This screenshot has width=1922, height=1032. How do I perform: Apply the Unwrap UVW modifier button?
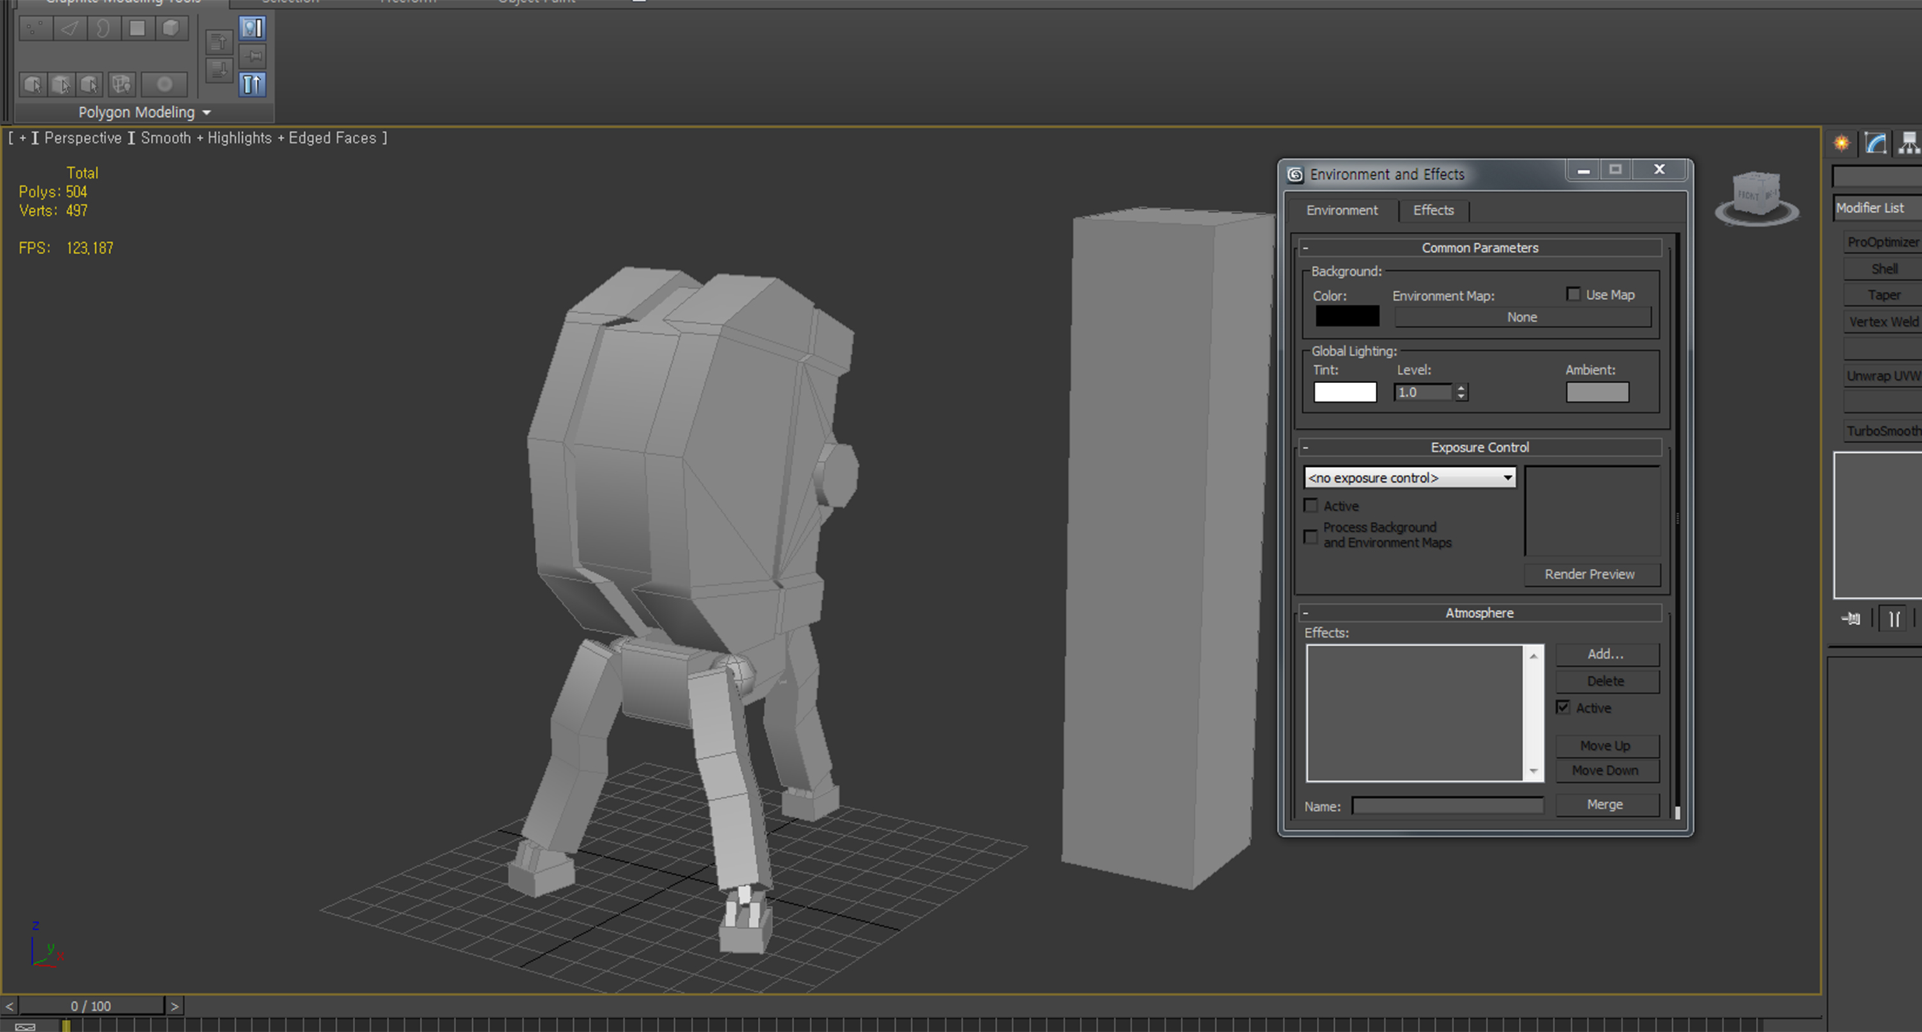click(x=1882, y=376)
